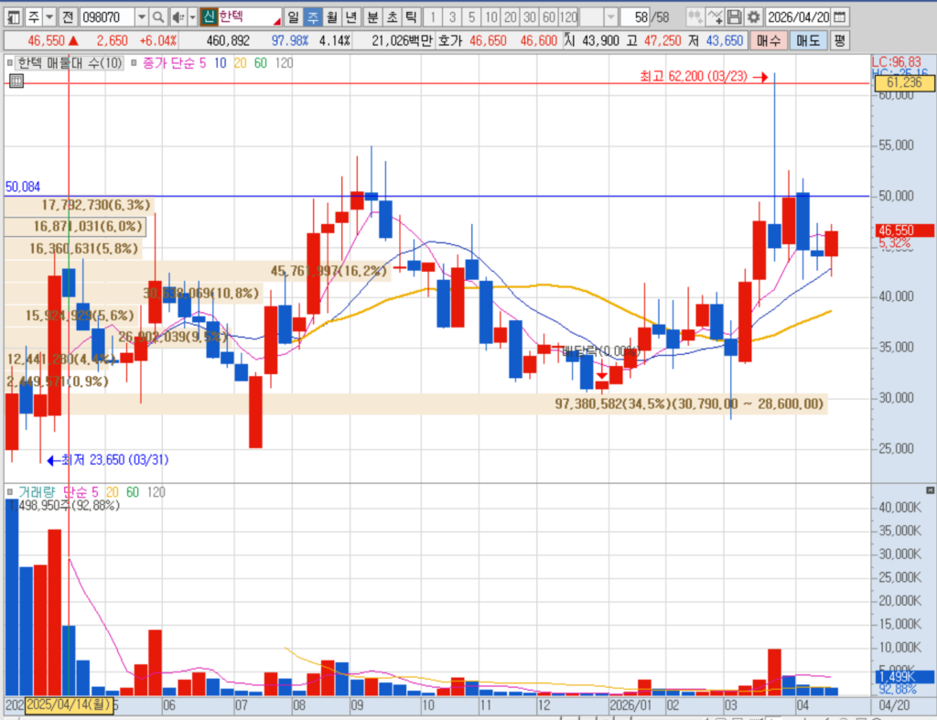Close the volume panel with its X button

[930, 490]
